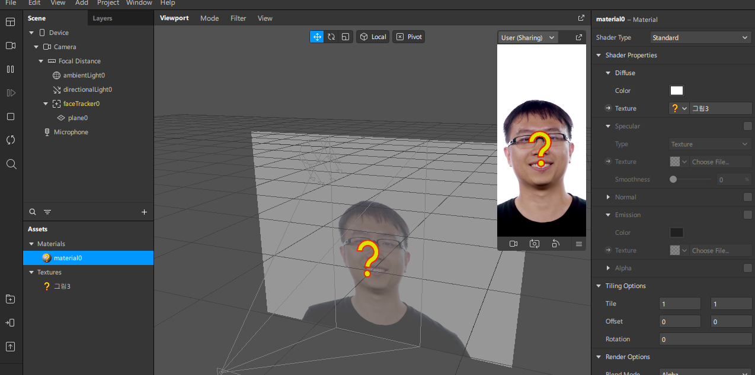Viewport: 755px width, 375px height.
Task: Click the rotate device icon under simulator
Action: tap(556, 244)
